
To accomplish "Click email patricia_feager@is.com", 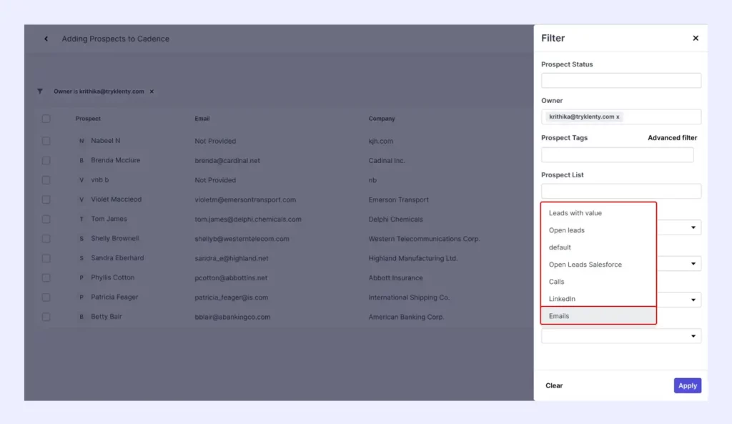I will tap(232, 297).
